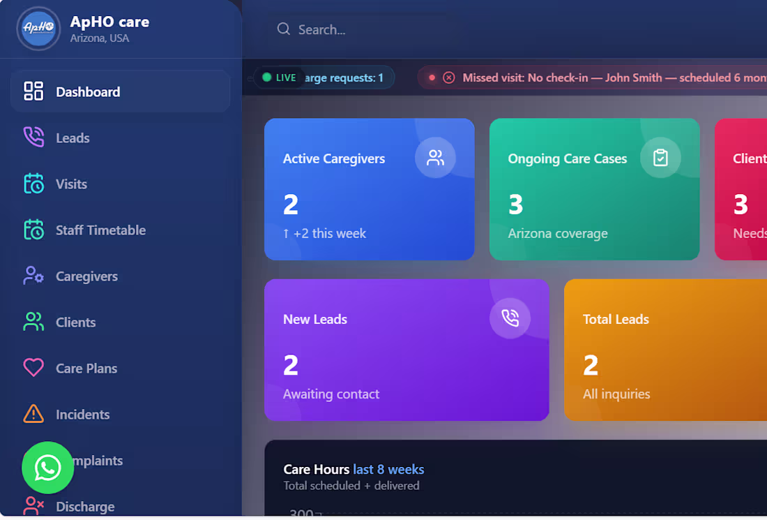Select the Discharge person-x icon
767x520 pixels.
tap(33, 506)
